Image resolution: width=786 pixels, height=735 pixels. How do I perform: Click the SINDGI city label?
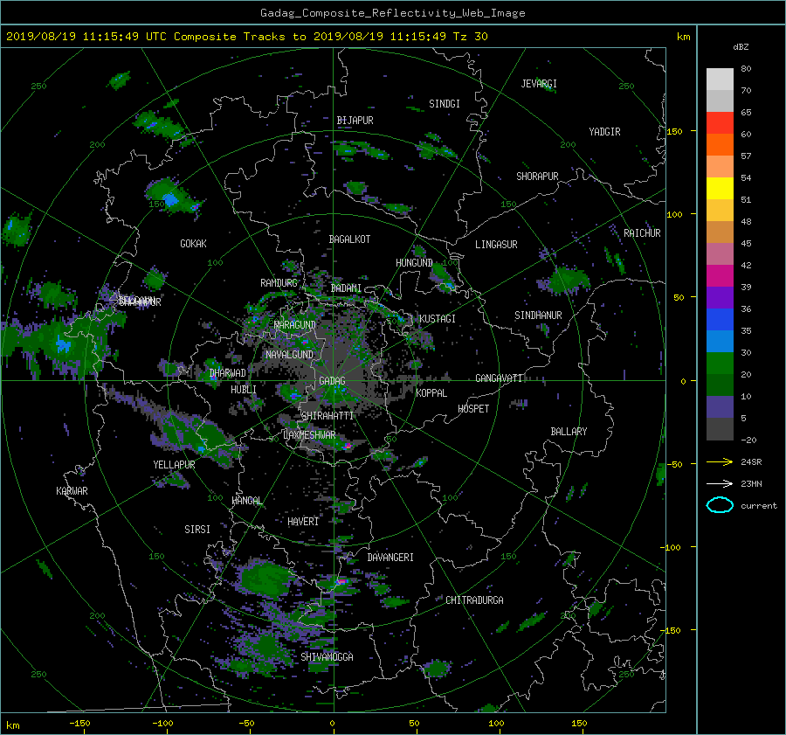(x=445, y=104)
